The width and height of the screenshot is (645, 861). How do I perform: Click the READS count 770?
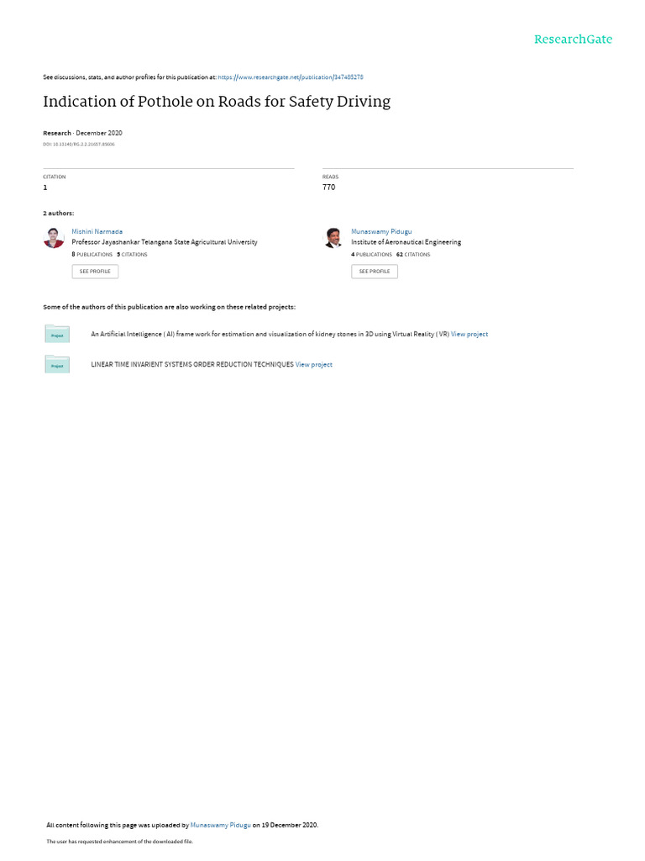[328, 188]
